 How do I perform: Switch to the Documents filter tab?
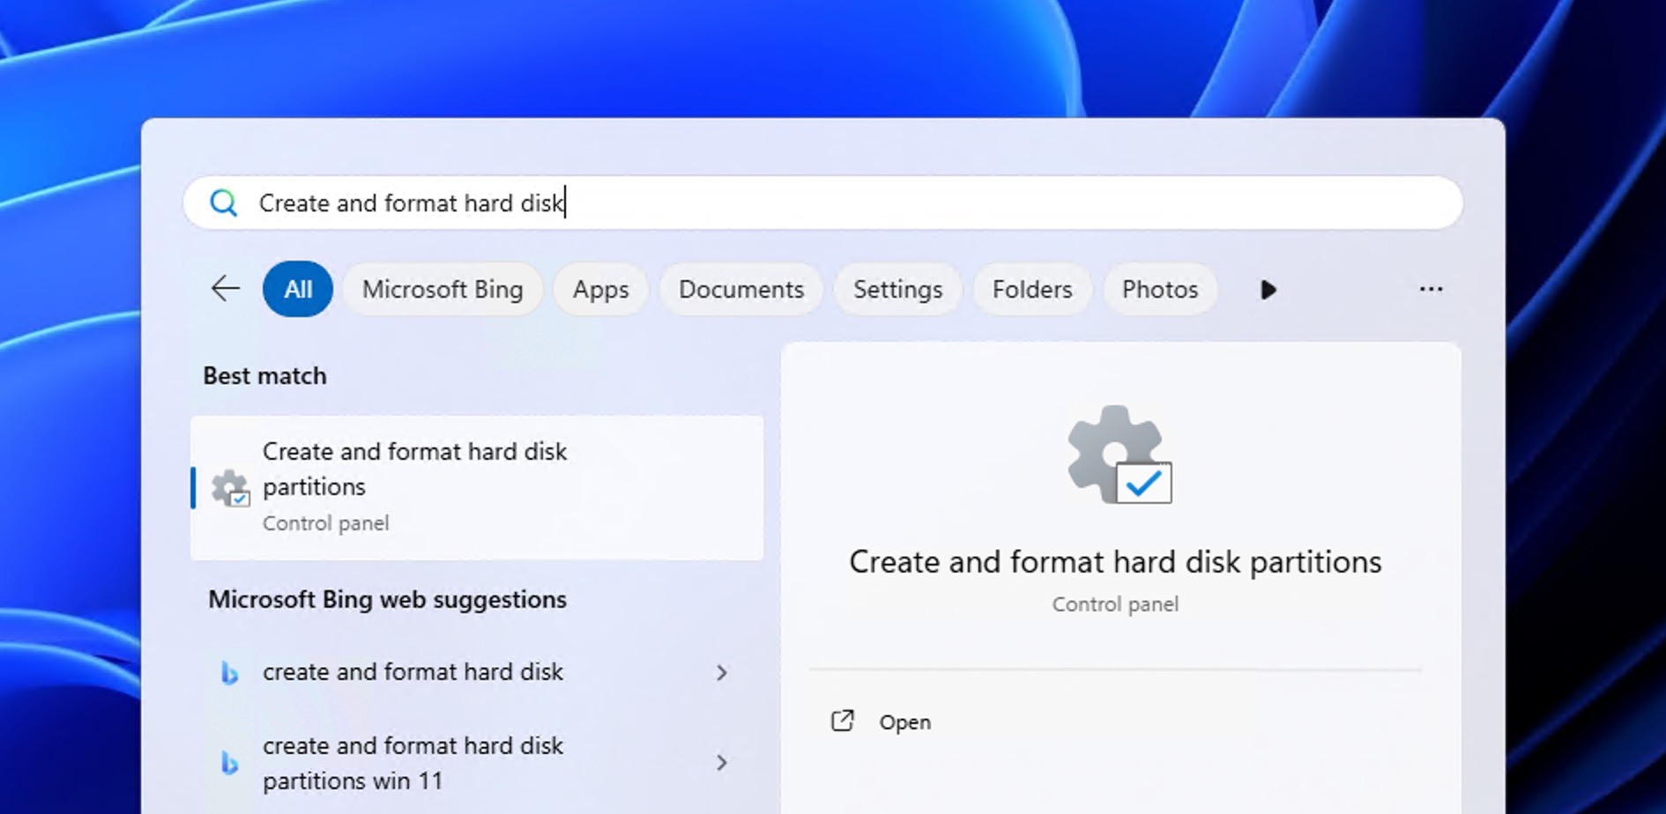click(740, 289)
